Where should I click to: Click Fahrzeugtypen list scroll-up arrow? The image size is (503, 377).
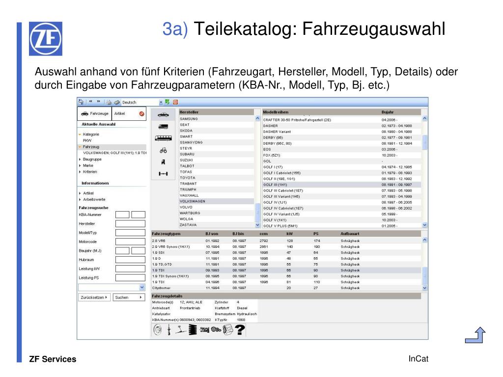point(425,240)
